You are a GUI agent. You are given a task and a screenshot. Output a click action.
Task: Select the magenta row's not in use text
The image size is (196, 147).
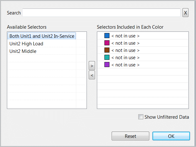click(x=125, y=43)
